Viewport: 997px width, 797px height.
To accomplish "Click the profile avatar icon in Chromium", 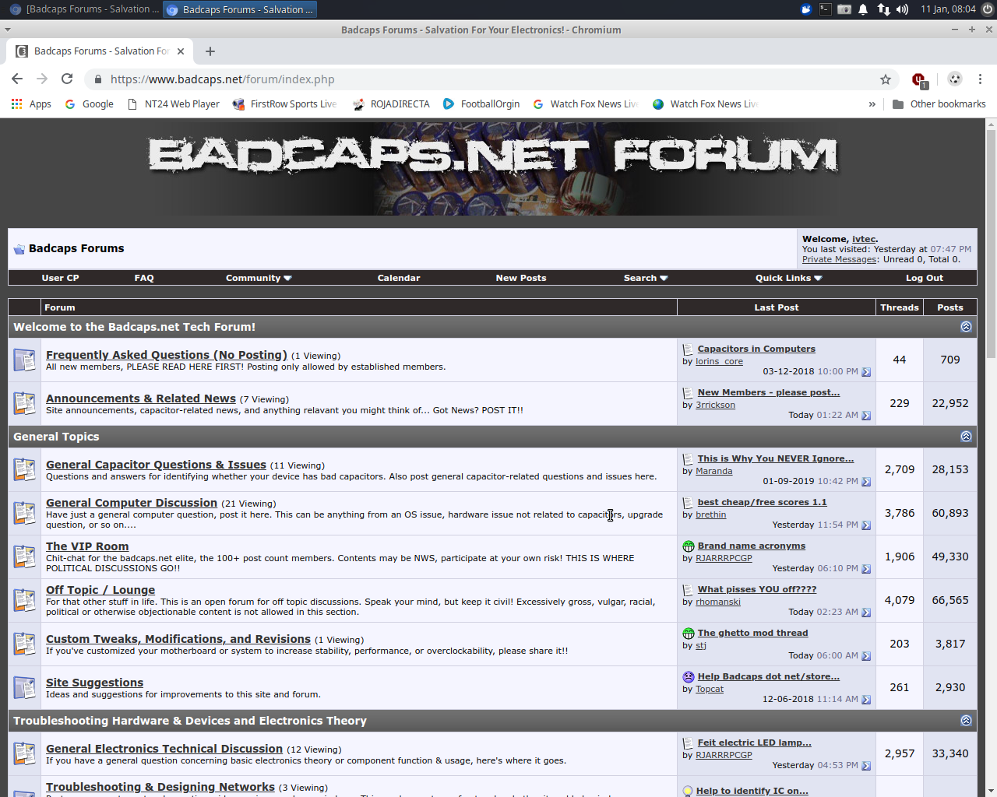I will pyautogui.click(x=955, y=79).
